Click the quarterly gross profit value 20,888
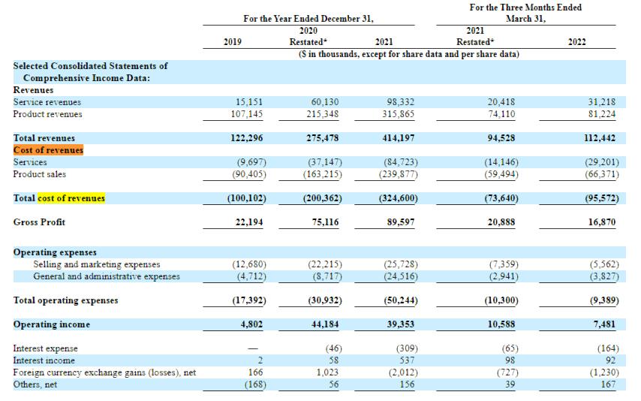Viewport: 641px width, 401px height. 501,222
